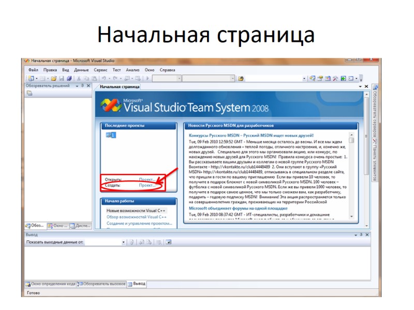414x310 pixels.
Task: Click the news list vertical scrollbar
Action: (351, 176)
